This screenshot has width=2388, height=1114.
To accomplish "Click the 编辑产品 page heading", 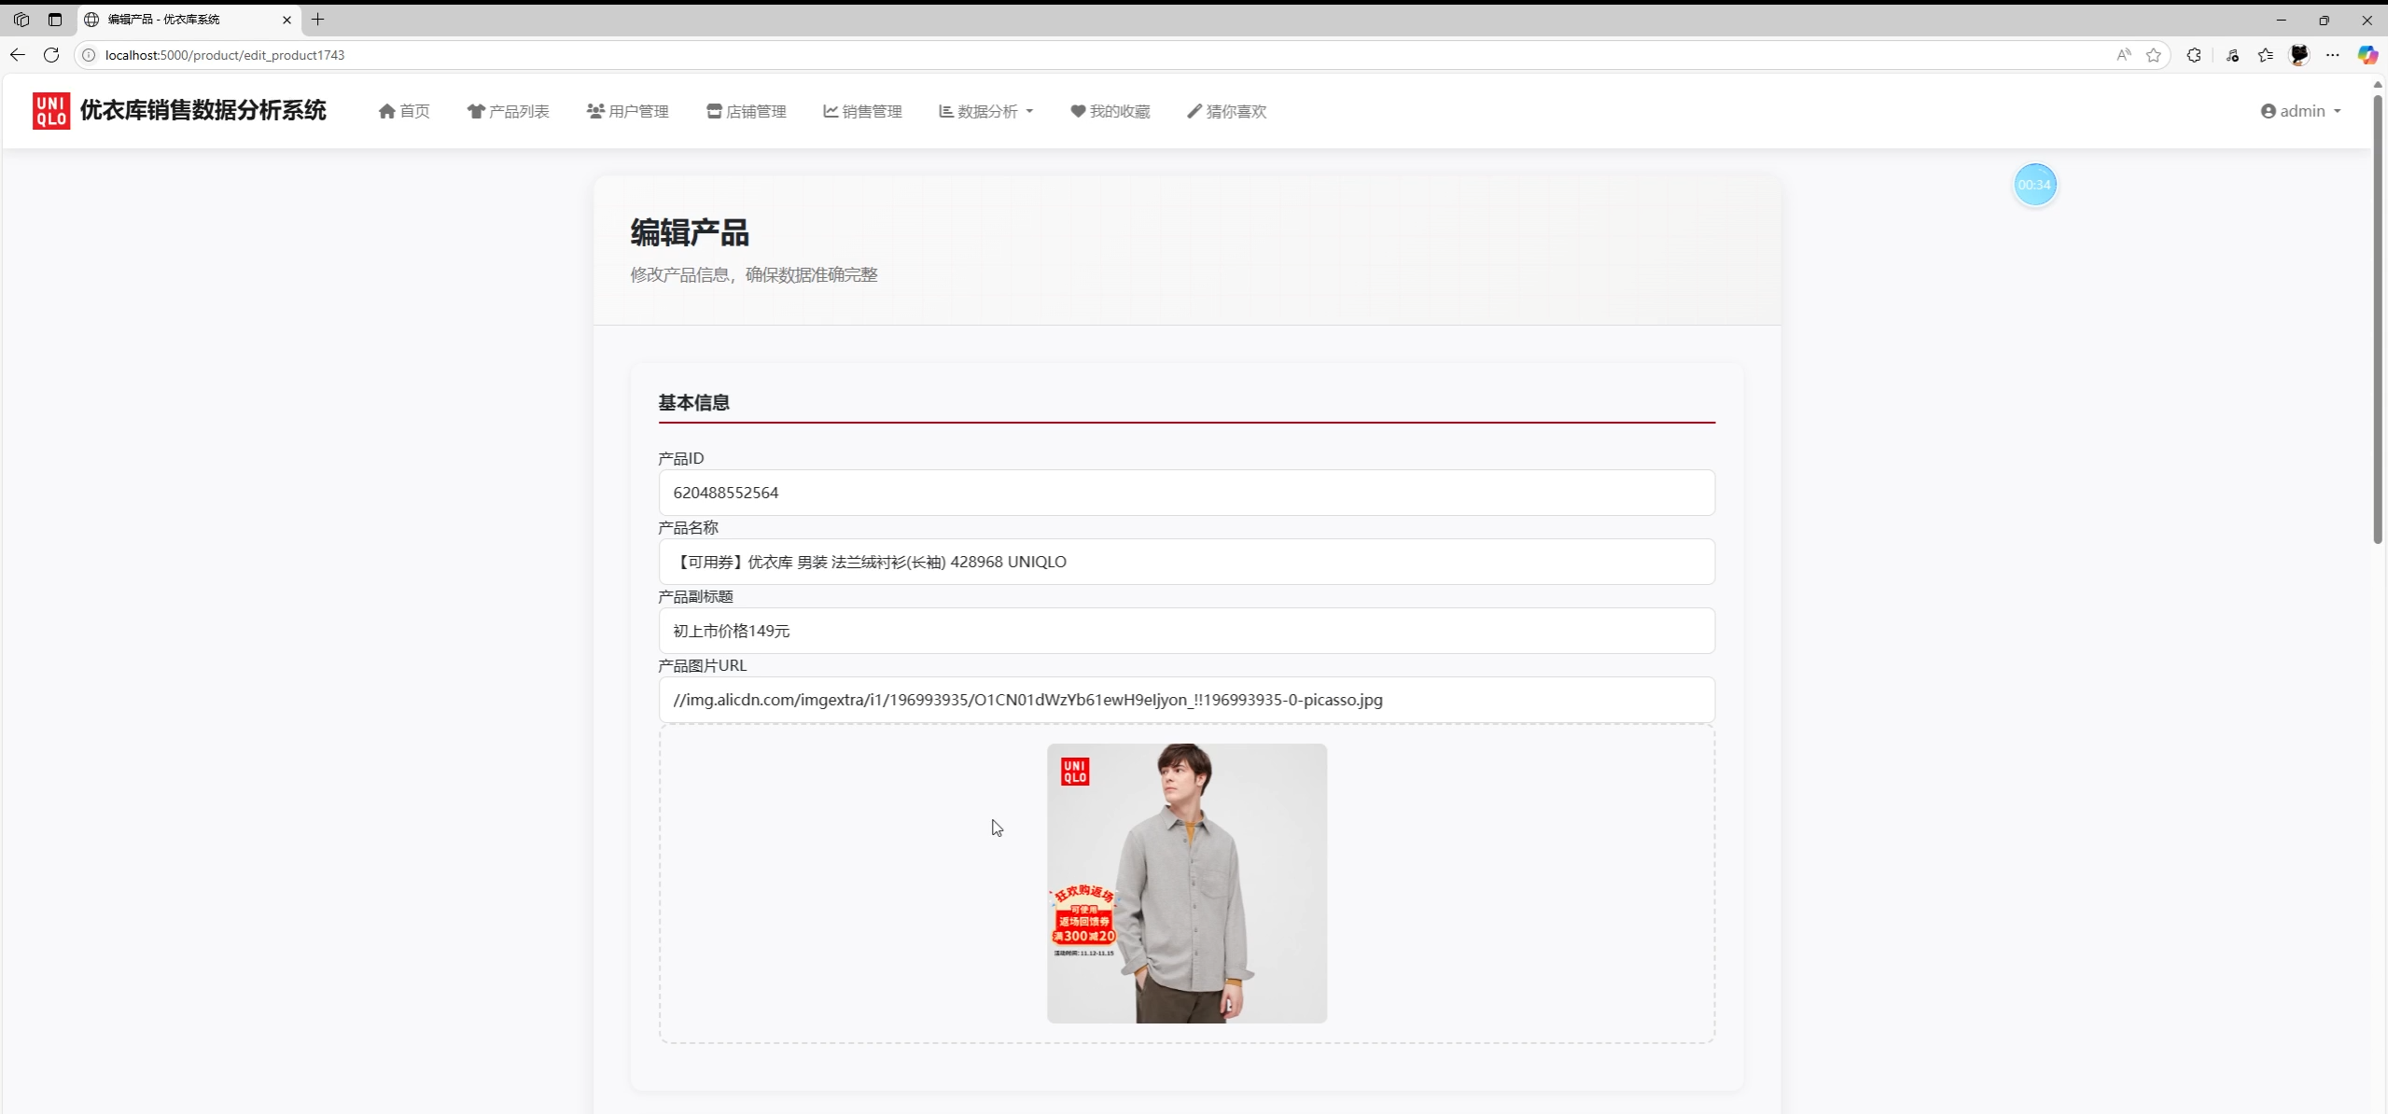I will (x=690, y=232).
